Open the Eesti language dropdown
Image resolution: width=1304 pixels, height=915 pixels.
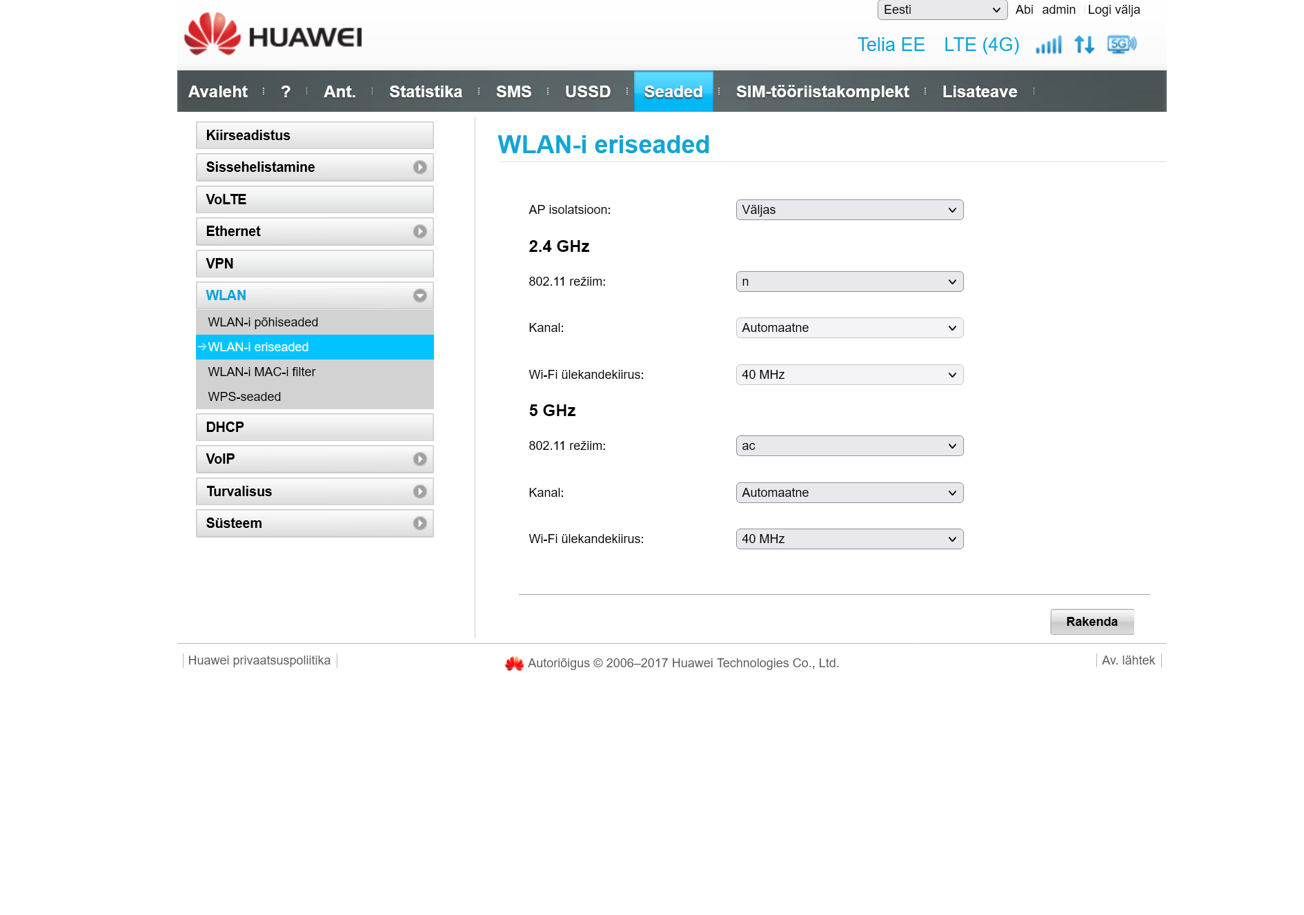pos(942,10)
